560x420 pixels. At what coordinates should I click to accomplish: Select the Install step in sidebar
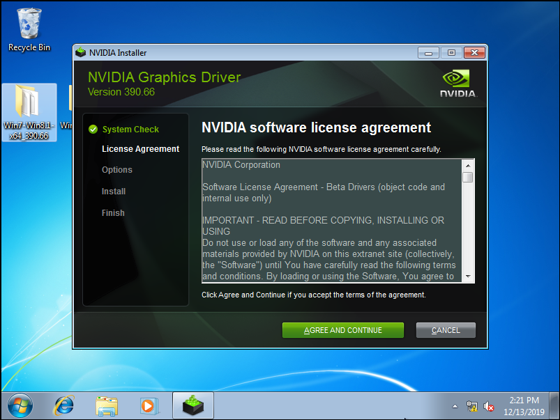click(114, 192)
